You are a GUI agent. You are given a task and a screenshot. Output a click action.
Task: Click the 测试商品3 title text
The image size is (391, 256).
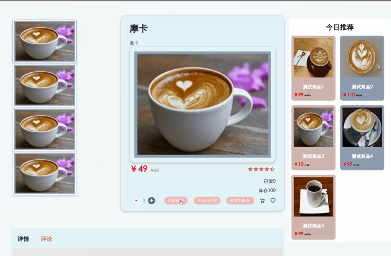click(x=313, y=156)
